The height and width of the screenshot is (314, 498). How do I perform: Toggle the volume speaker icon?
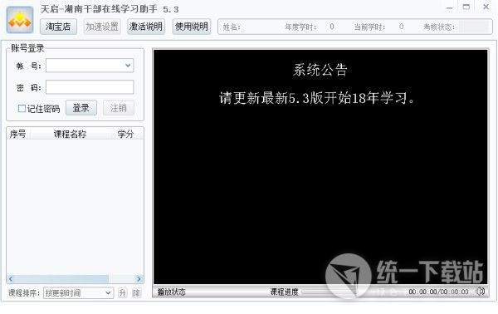481,292
